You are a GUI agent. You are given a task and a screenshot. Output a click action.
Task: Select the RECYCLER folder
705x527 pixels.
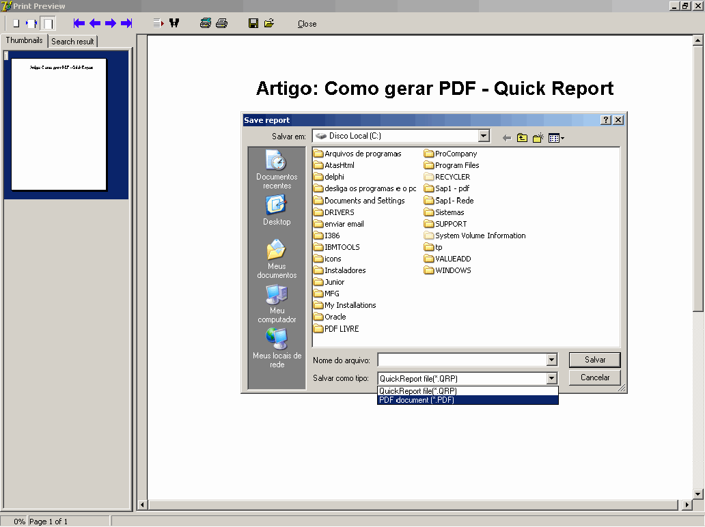(x=447, y=177)
